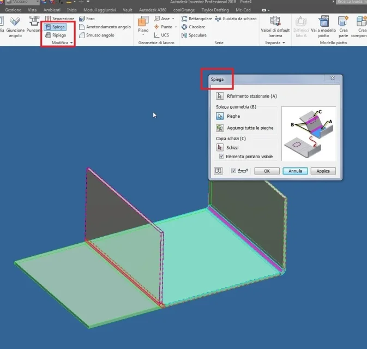Toggle Elemento primario visibile checkbox
367x349 pixels.
tap(221, 157)
